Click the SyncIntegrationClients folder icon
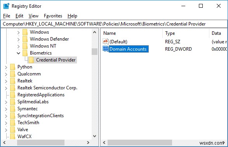 13,116
